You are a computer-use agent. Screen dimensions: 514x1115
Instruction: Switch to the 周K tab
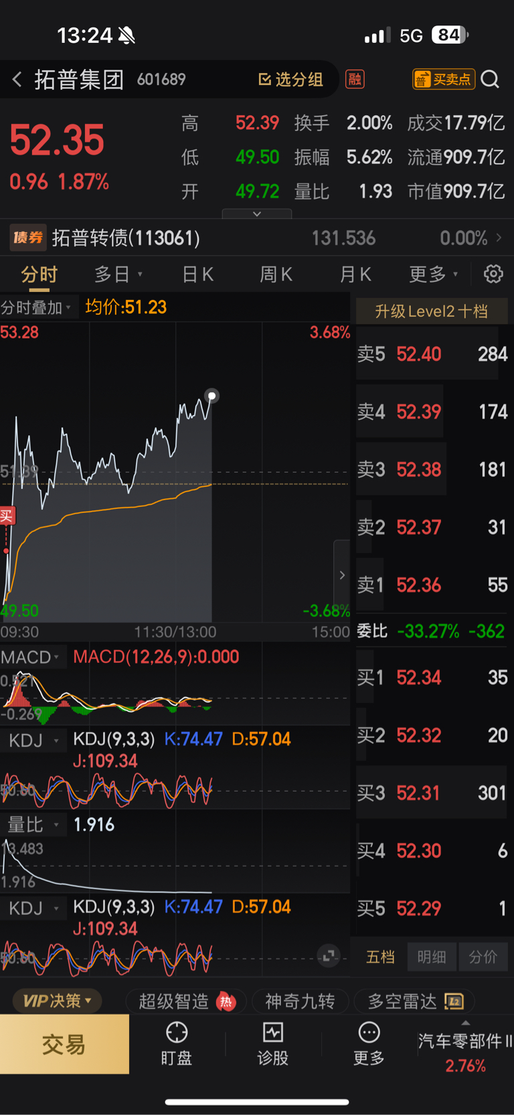coord(276,275)
